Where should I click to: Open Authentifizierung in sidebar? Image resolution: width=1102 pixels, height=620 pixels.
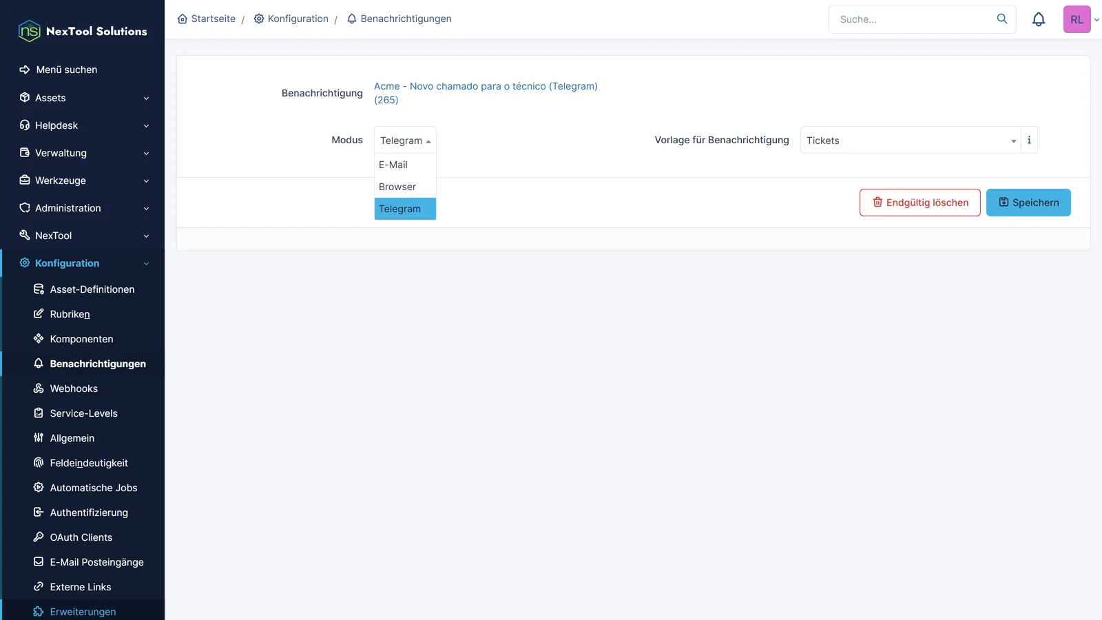(x=83, y=513)
